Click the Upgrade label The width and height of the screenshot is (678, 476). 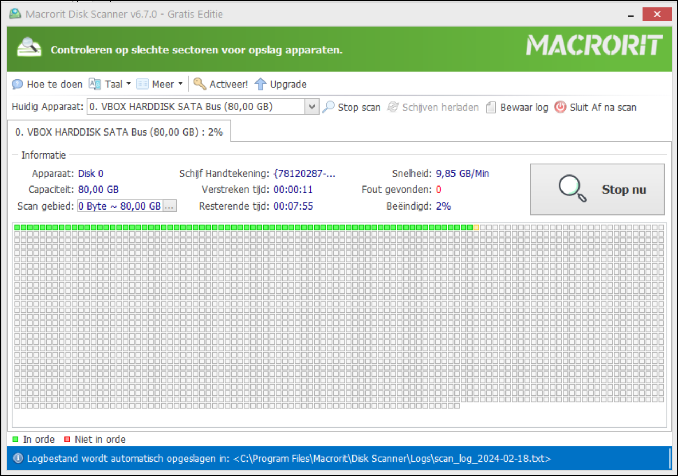(288, 84)
